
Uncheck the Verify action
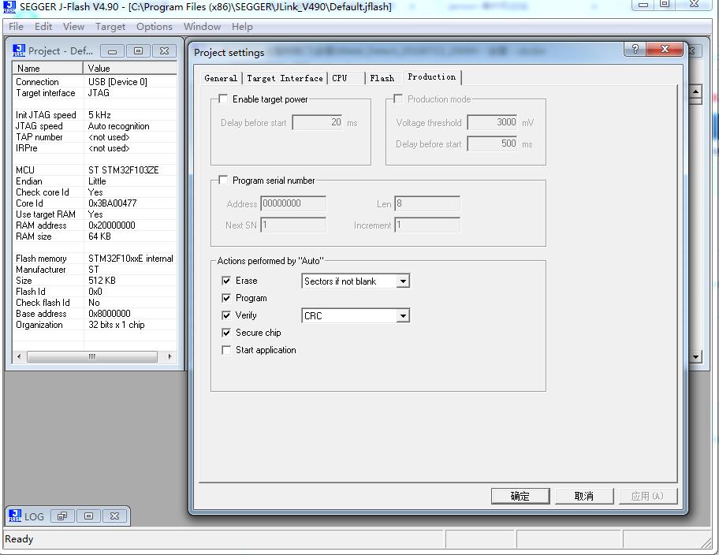coord(226,315)
